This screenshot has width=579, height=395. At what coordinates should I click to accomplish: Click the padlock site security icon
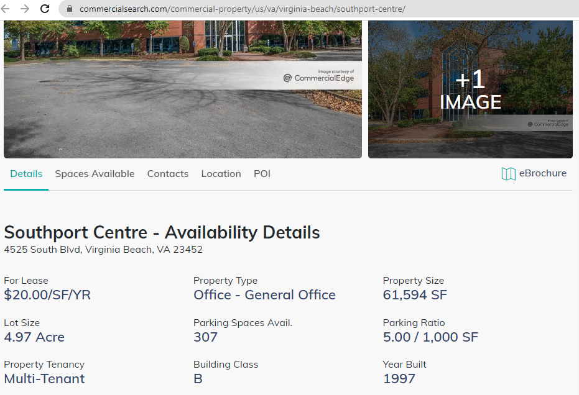coord(69,9)
